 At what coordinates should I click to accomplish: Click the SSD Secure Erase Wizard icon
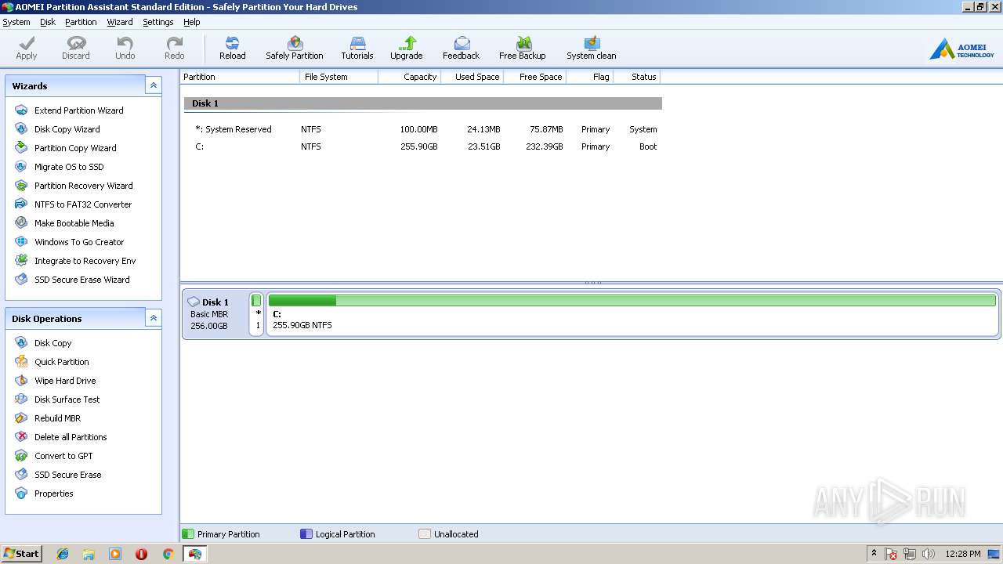(21, 280)
